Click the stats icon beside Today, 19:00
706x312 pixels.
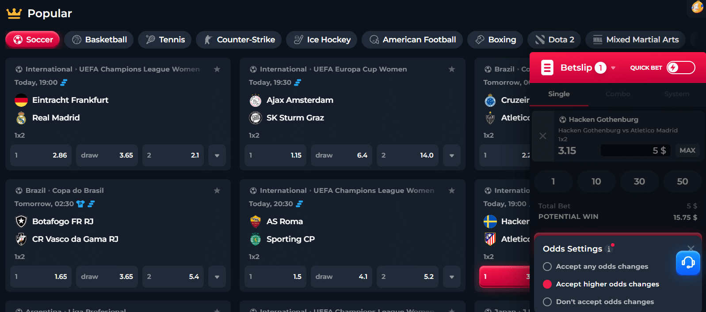click(64, 83)
